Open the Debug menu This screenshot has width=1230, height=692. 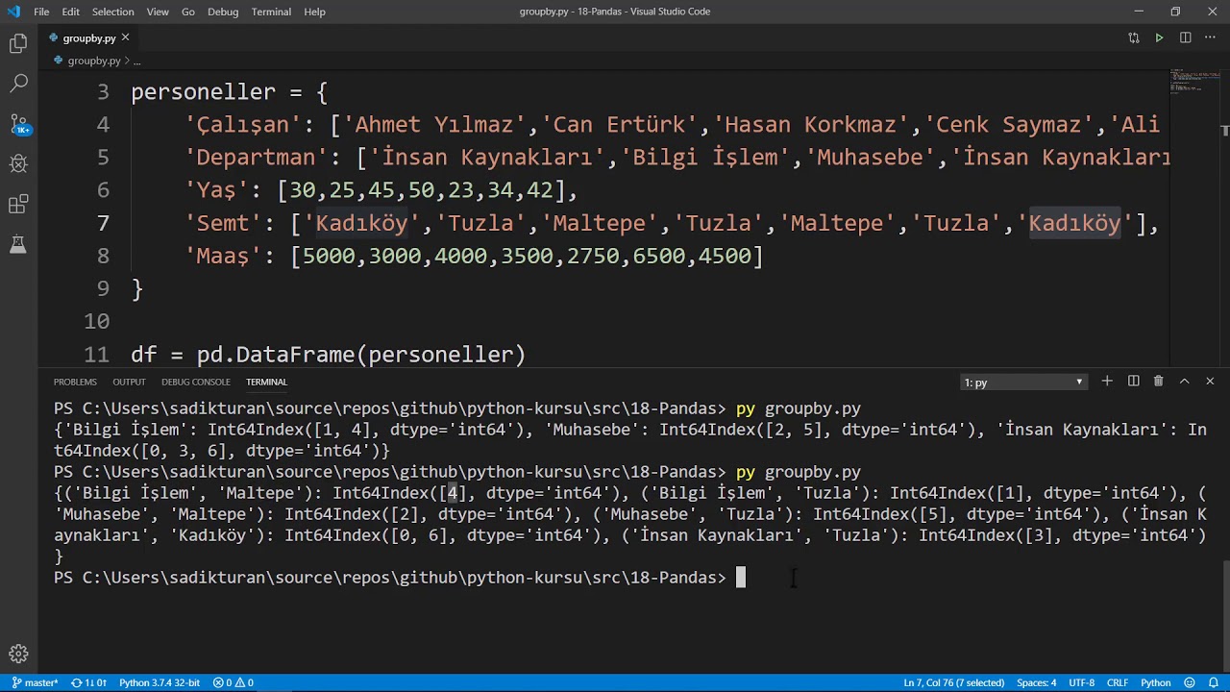coord(223,12)
